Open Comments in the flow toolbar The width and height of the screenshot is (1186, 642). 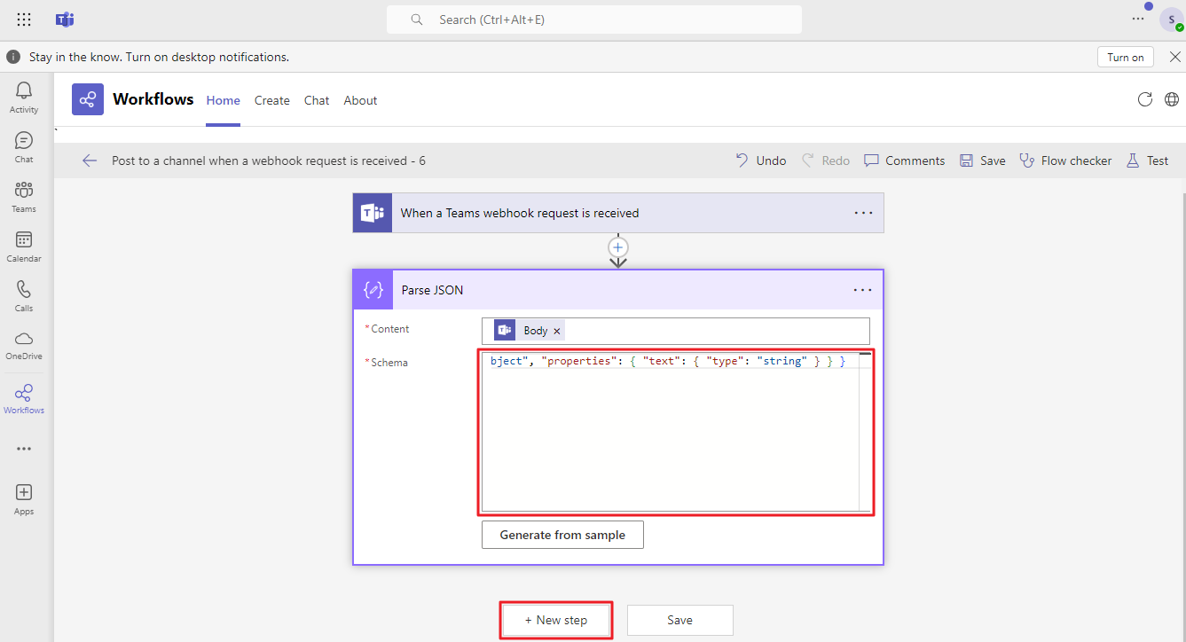[905, 160]
